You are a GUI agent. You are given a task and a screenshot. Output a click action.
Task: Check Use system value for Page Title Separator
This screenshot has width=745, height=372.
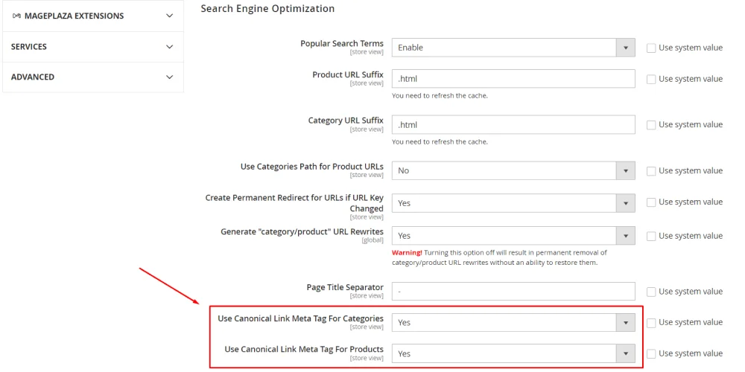click(x=651, y=292)
